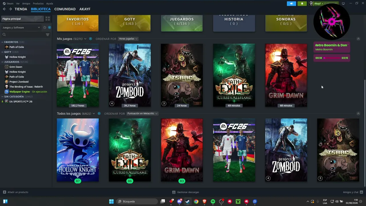Click the Añadir un producto link
The width and height of the screenshot is (366, 206).
[18, 192]
